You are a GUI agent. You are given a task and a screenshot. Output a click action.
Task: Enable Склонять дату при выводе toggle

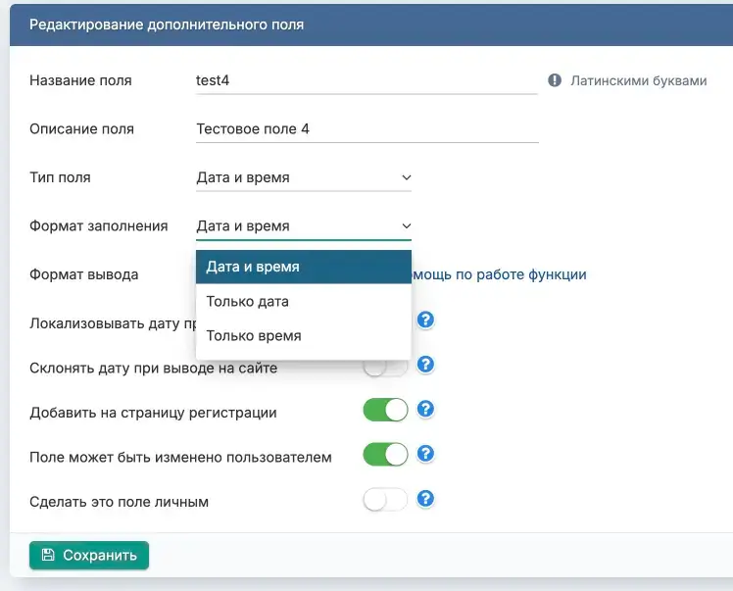(x=385, y=367)
